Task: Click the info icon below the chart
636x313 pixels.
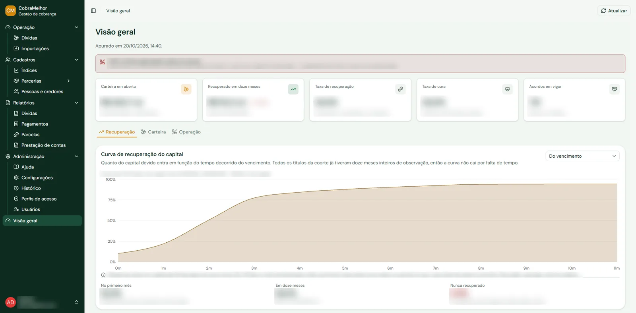Action: coord(103,275)
